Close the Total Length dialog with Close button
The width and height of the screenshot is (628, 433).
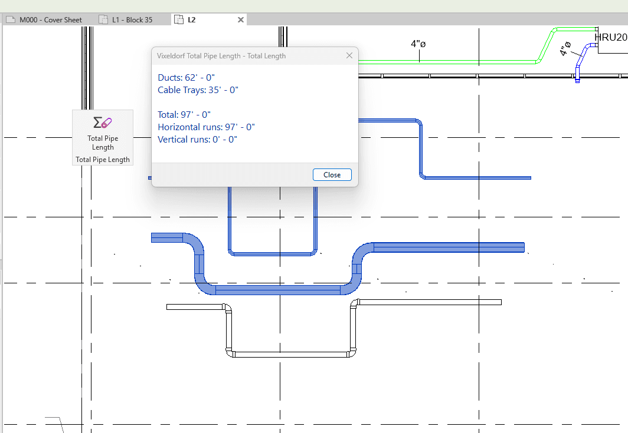tap(332, 175)
